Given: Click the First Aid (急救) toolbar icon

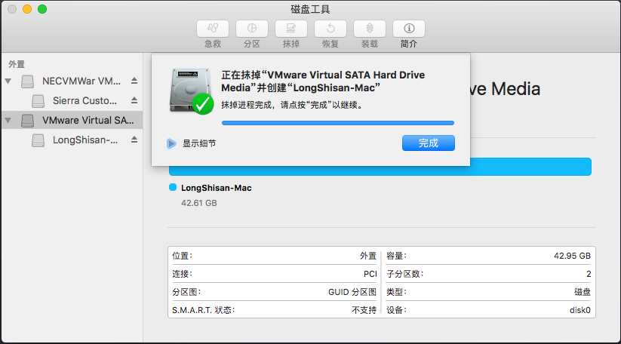Looking at the screenshot, I should pos(213,29).
